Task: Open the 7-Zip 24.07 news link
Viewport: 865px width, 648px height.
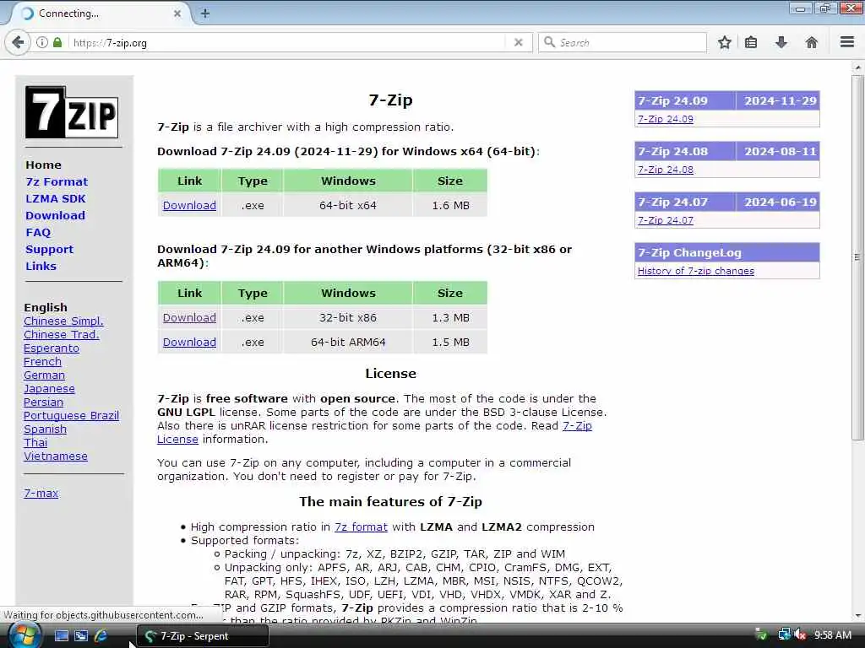Action: pos(666,220)
